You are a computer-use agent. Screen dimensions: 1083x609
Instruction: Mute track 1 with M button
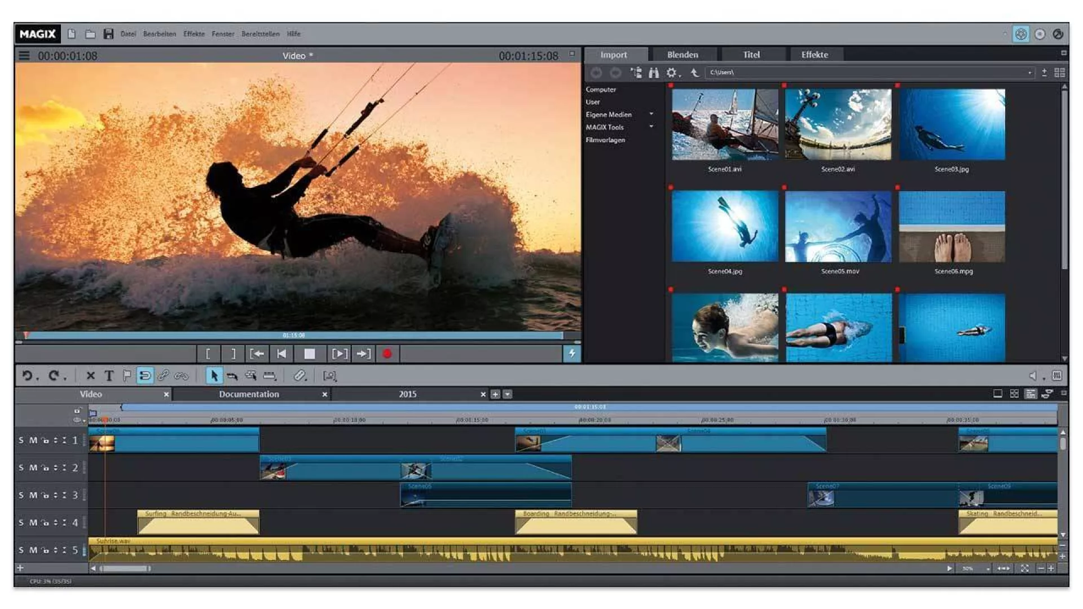[33, 440]
